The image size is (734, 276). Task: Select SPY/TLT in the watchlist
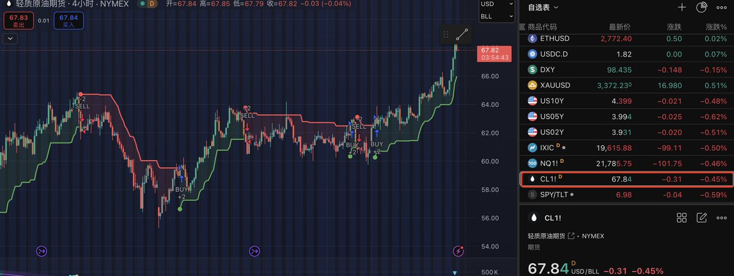tap(626, 194)
